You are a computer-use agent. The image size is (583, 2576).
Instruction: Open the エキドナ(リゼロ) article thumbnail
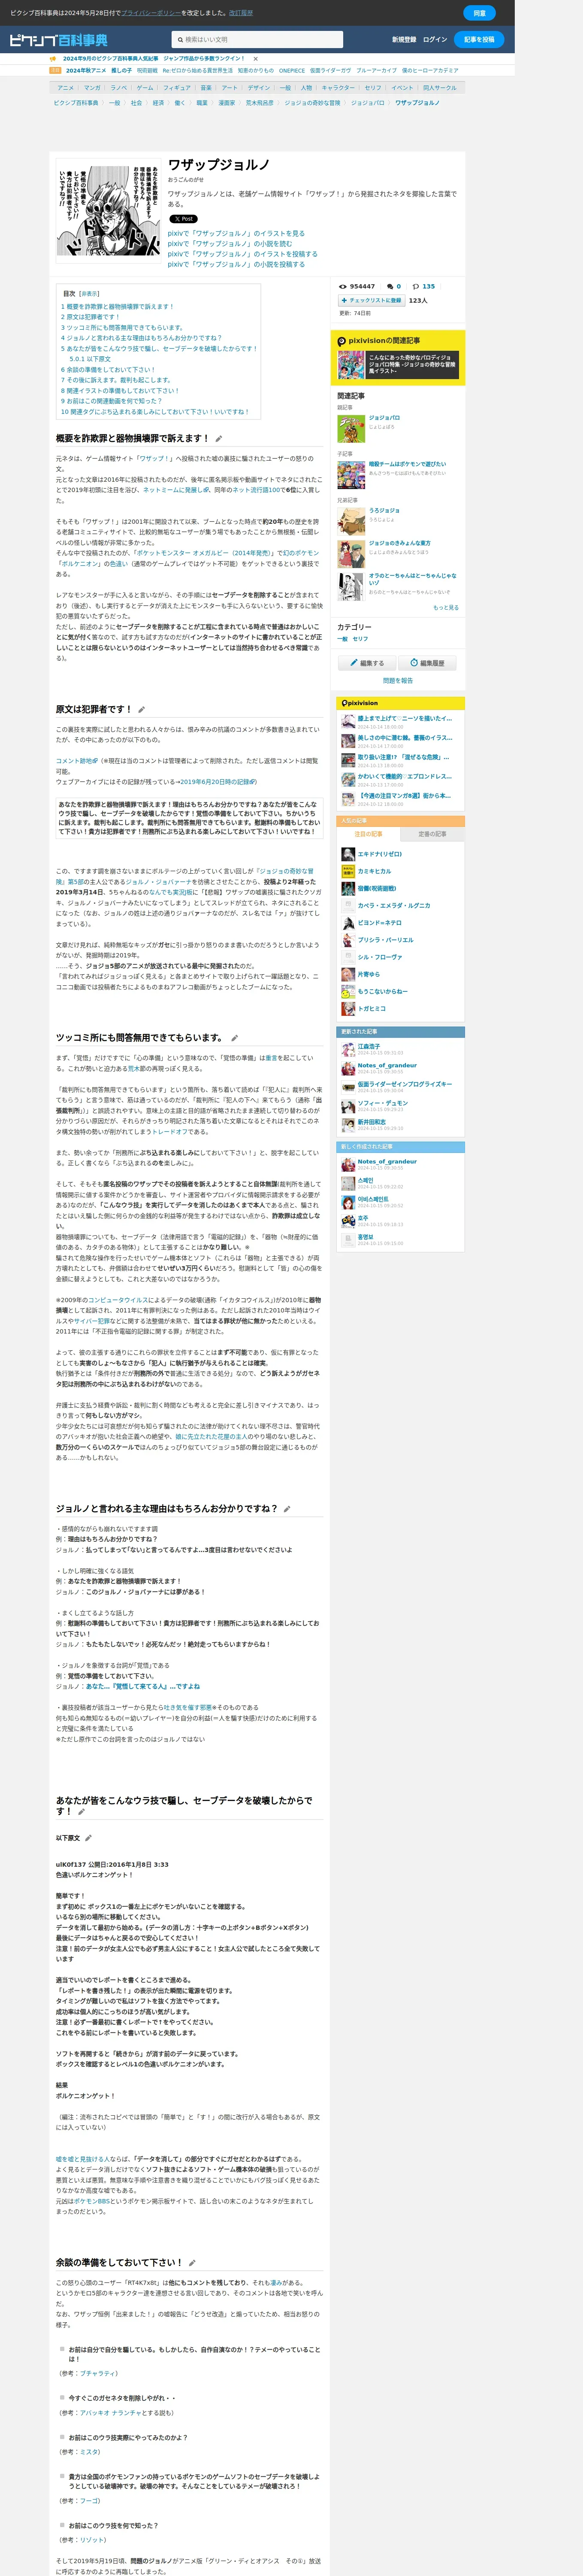tap(348, 854)
